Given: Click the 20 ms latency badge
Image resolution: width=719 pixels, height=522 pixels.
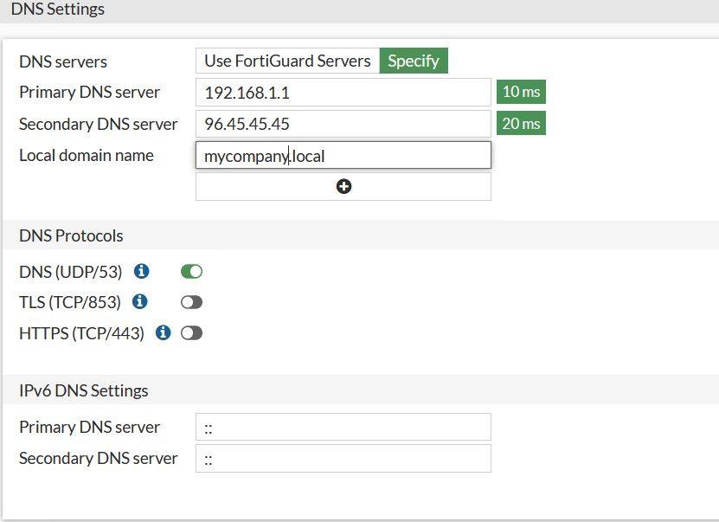Looking at the screenshot, I should tap(521, 124).
